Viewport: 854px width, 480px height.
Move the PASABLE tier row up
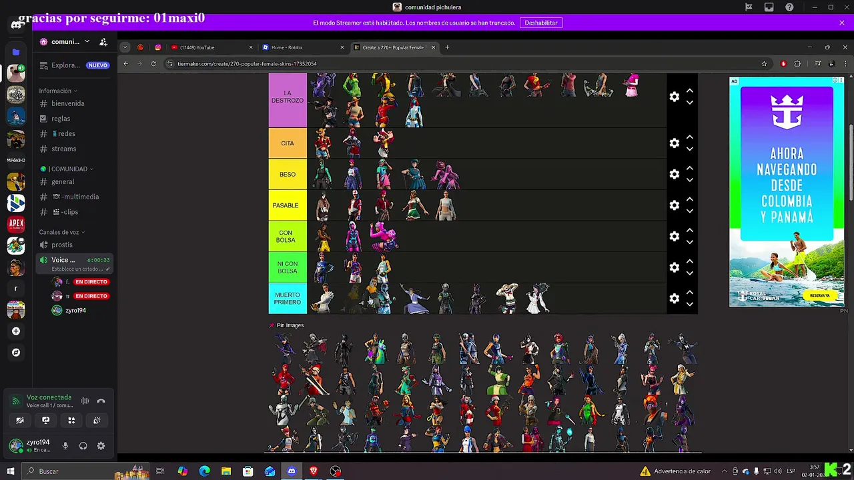(690, 199)
